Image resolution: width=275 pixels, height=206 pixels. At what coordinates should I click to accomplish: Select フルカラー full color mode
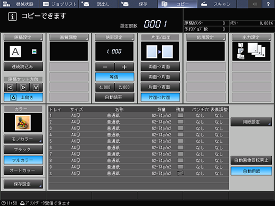(23, 160)
